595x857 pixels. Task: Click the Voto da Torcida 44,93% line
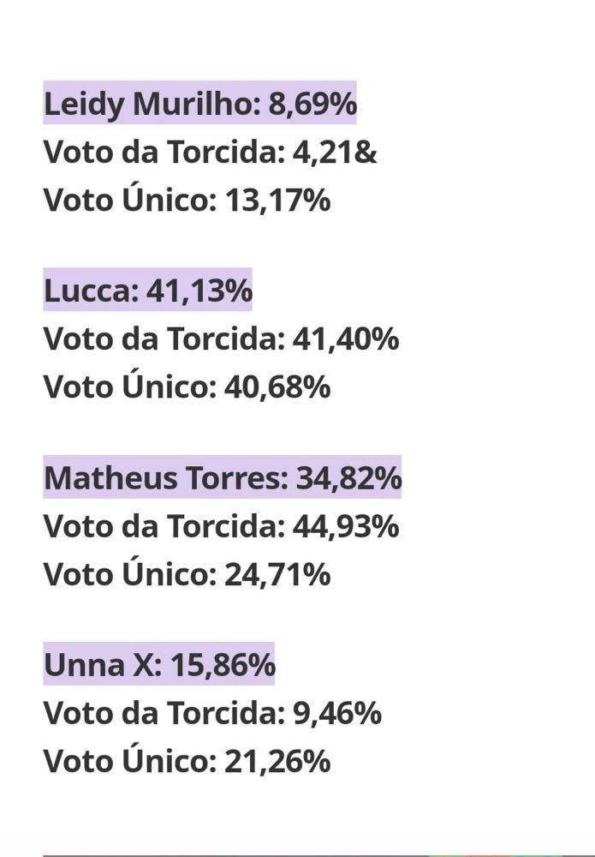221,526
